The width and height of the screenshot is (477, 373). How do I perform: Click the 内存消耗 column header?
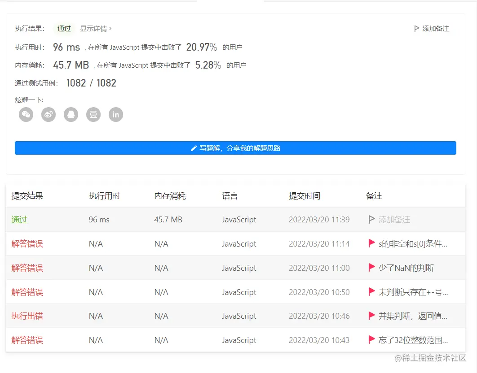(x=170, y=196)
